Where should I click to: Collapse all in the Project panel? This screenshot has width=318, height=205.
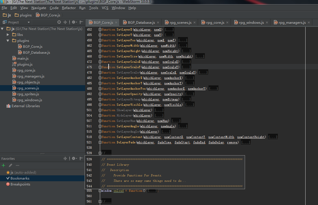click(x=65, y=22)
